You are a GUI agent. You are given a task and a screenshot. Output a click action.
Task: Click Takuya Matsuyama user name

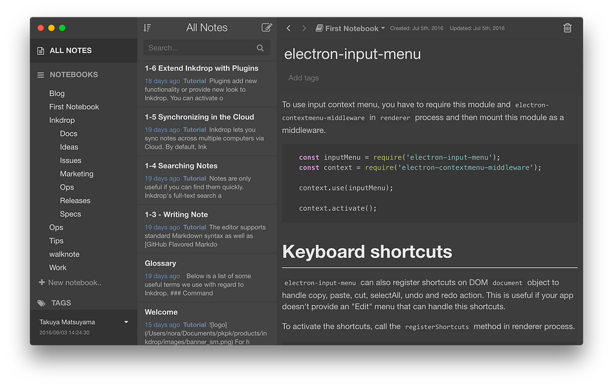pyautogui.click(x=67, y=322)
